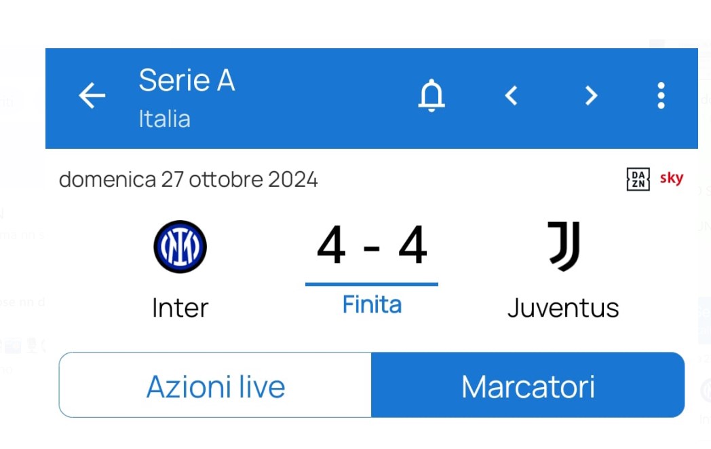Open the Inter team name

coord(180,308)
